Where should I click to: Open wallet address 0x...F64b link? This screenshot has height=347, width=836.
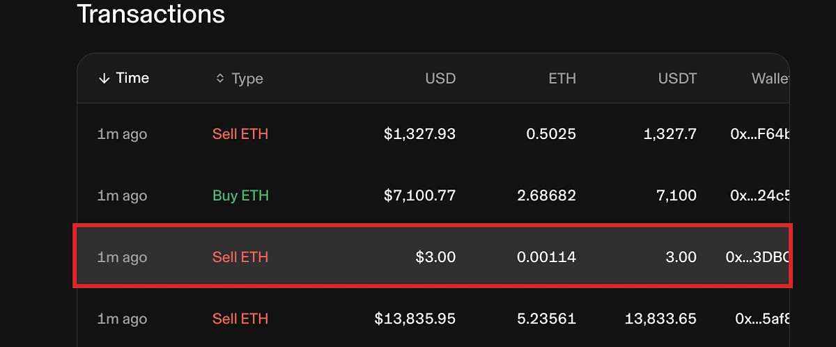[x=760, y=134]
